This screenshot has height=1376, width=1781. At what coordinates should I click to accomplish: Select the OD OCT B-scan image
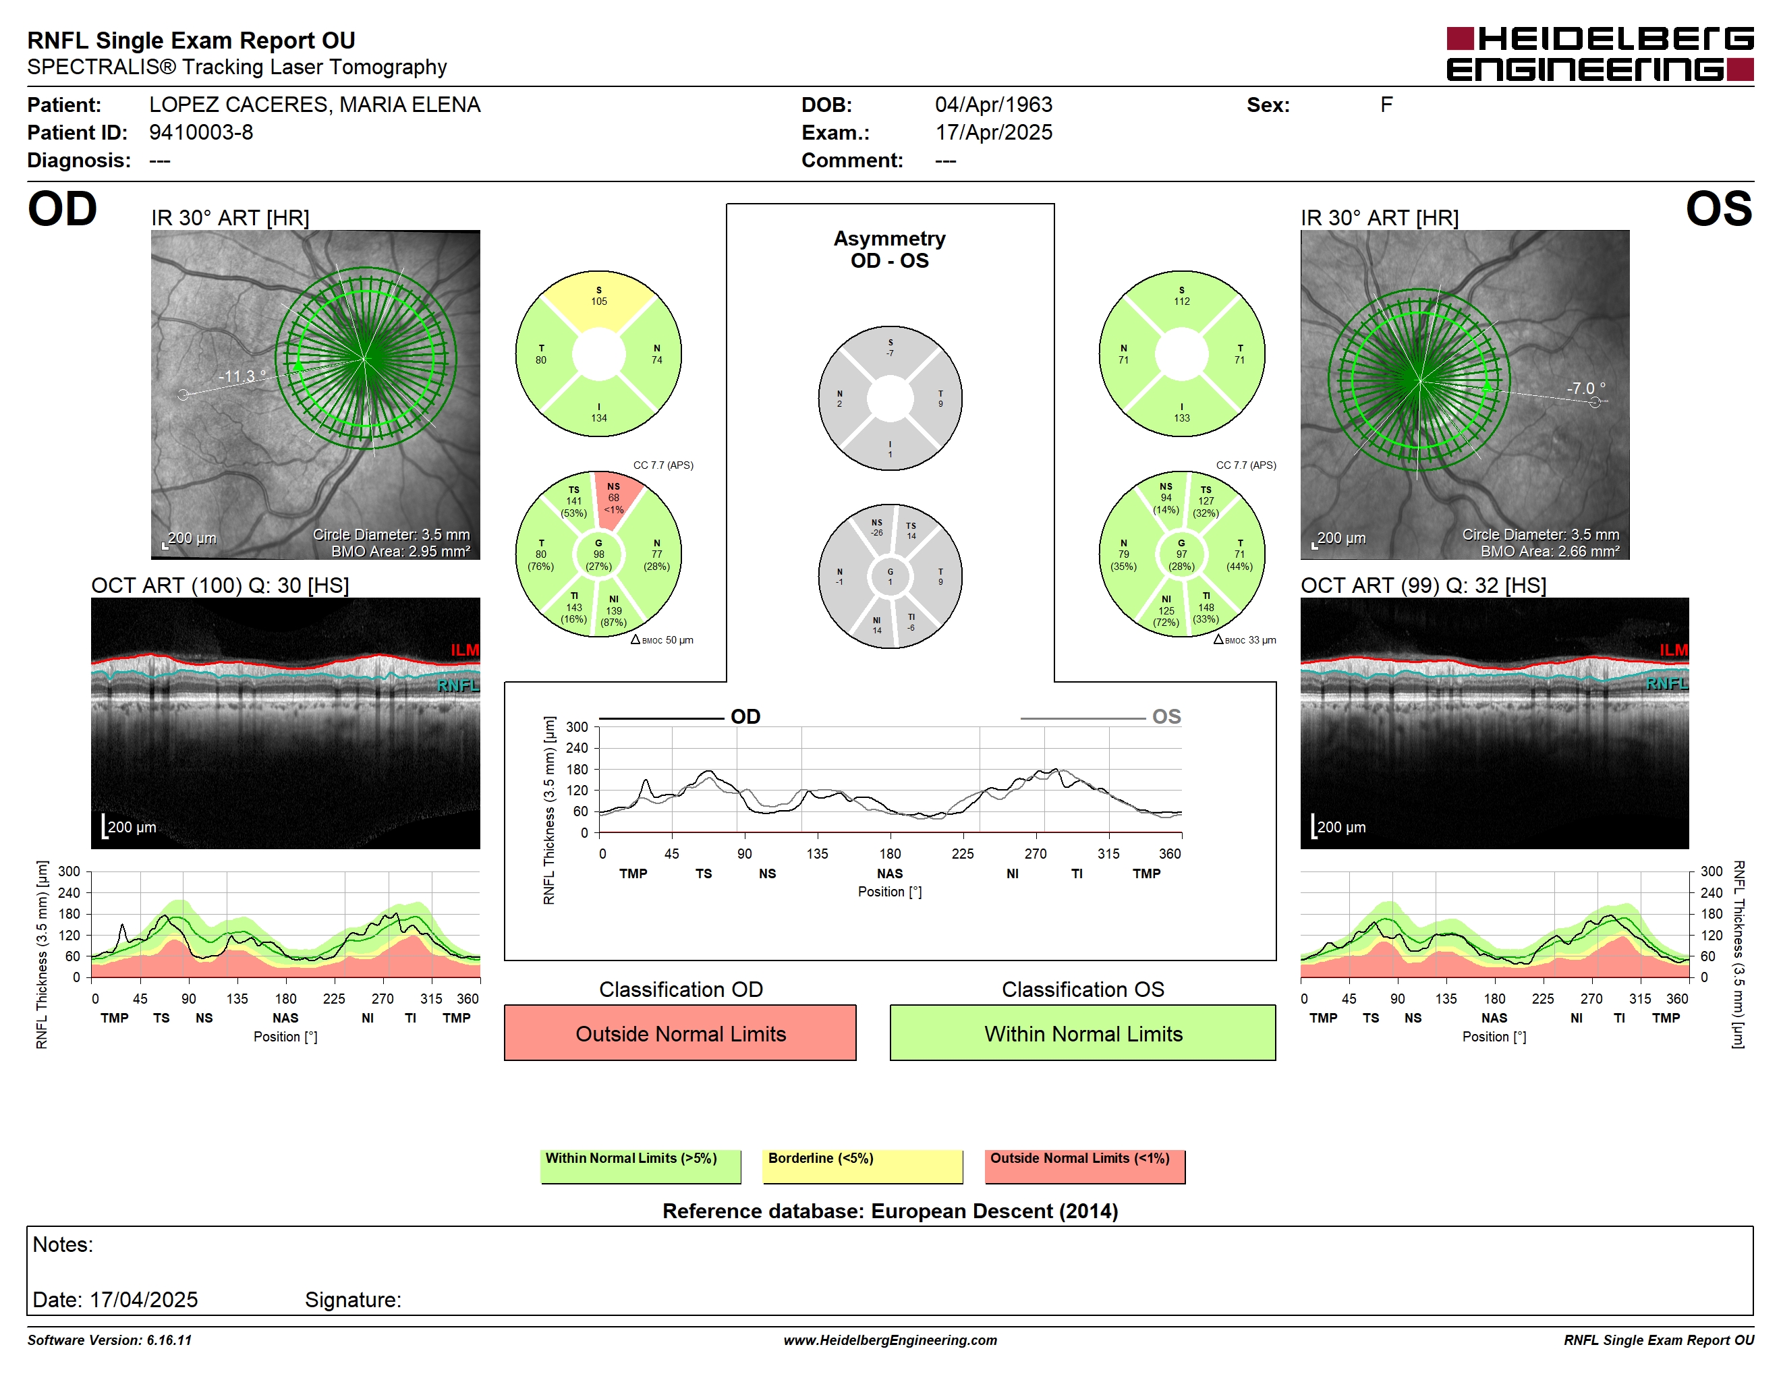[x=285, y=723]
